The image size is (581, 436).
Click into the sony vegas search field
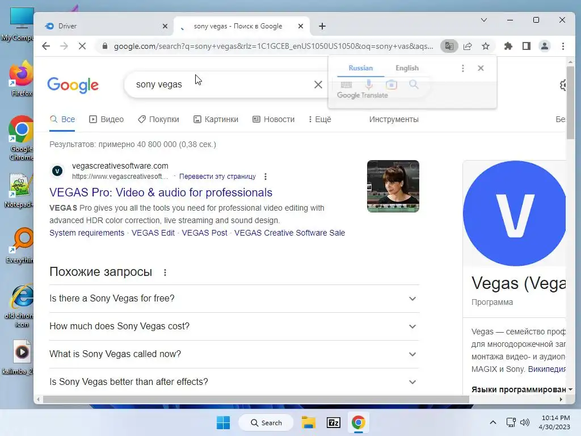(222, 85)
